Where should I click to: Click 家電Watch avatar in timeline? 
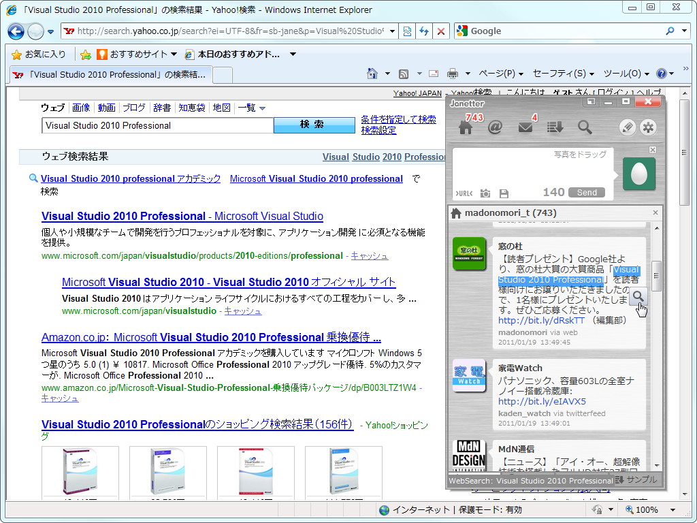(x=469, y=375)
